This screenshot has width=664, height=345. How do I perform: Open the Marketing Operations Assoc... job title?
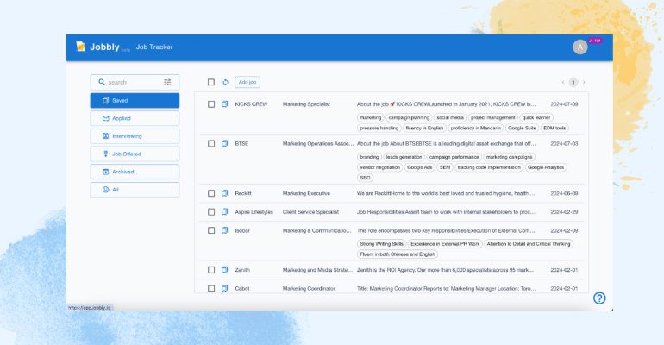(318, 143)
